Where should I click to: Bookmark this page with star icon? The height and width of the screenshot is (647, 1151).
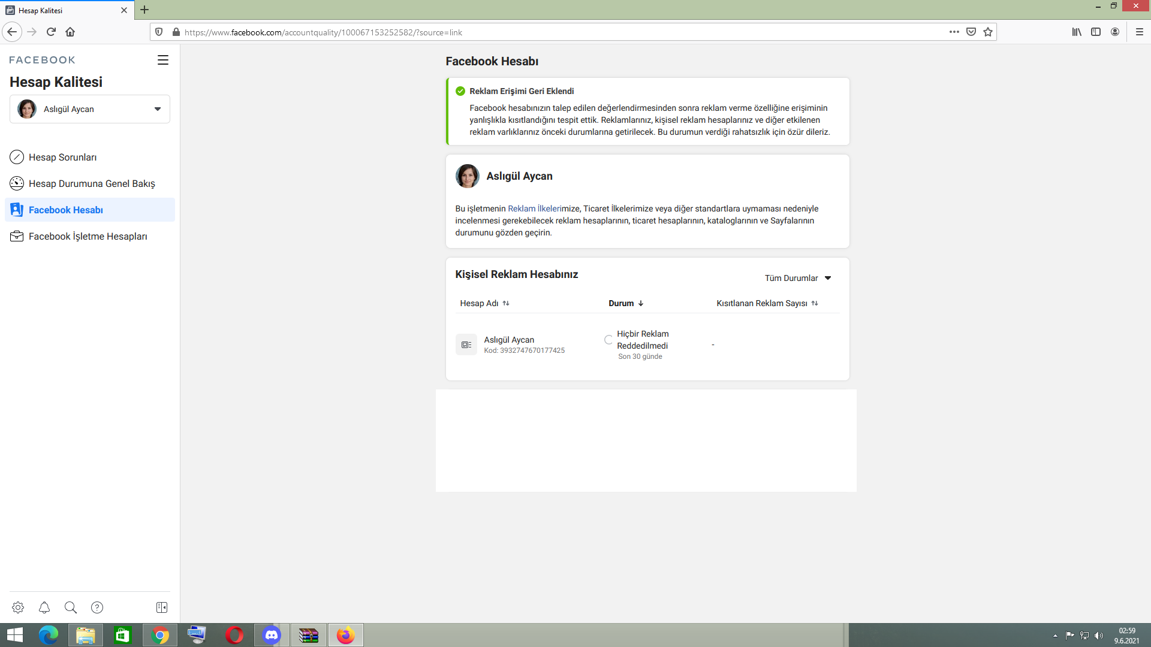988,32
